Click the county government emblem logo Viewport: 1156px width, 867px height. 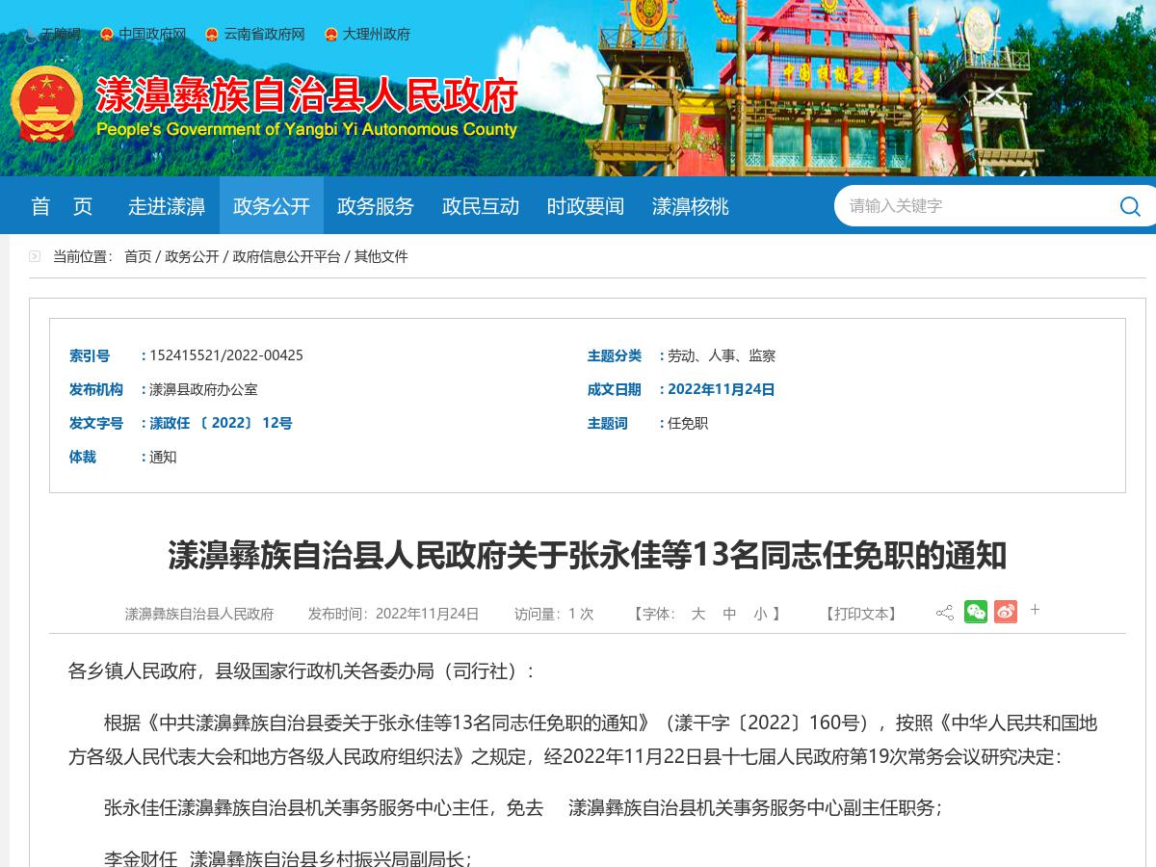(x=46, y=104)
